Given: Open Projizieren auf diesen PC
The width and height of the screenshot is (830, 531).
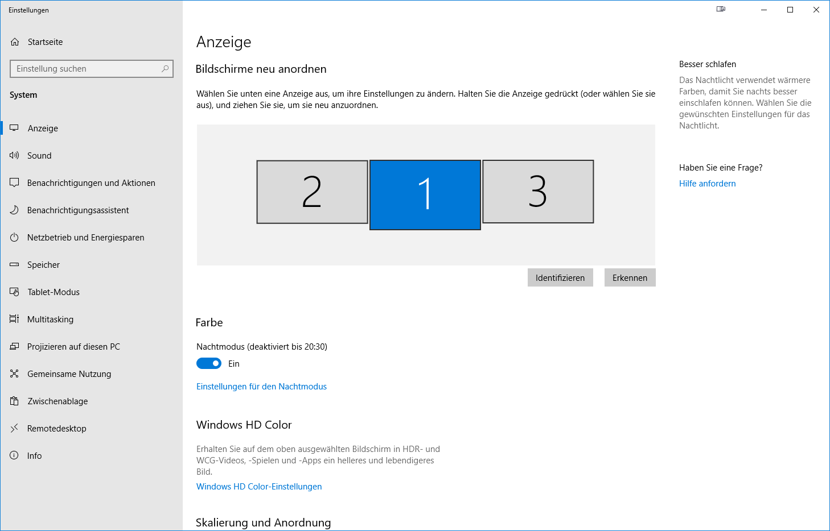Looking at the screenshot, I should (x=74, y=346).
